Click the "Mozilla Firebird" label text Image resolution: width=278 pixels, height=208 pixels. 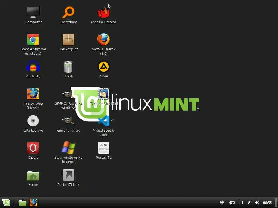tap(104, 22)
